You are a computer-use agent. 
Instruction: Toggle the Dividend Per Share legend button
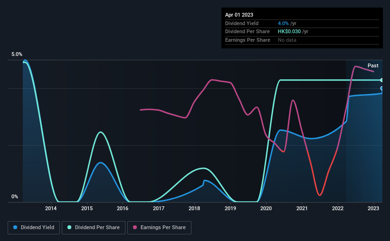click(x=94, y=228)
